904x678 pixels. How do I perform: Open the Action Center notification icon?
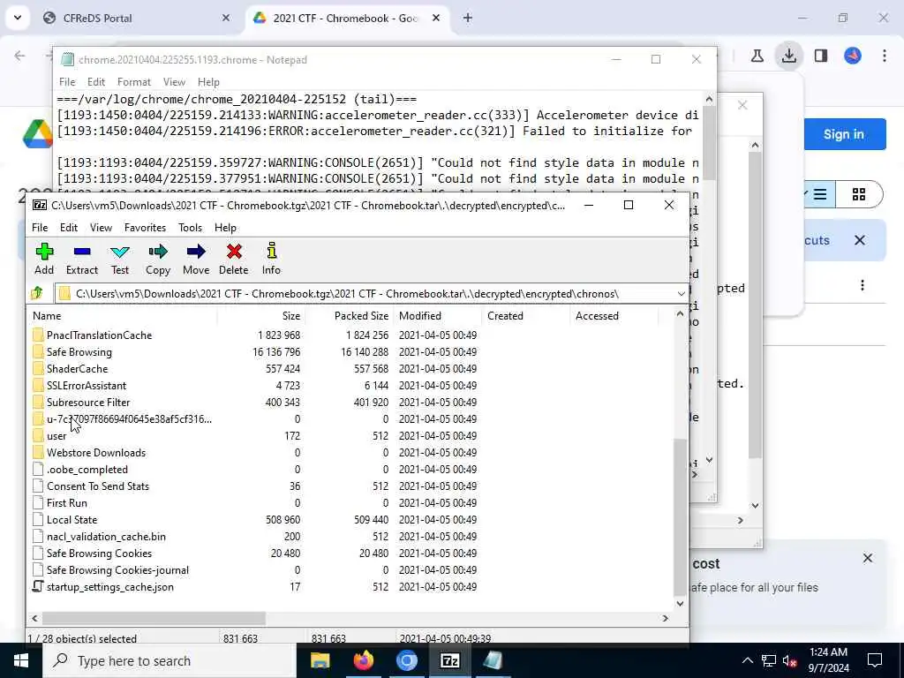[875, 660]
